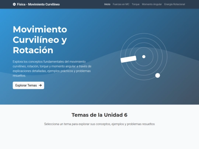199x149 pixels.
Task: Navigate to the Torque page
Action: pos(136,4)
